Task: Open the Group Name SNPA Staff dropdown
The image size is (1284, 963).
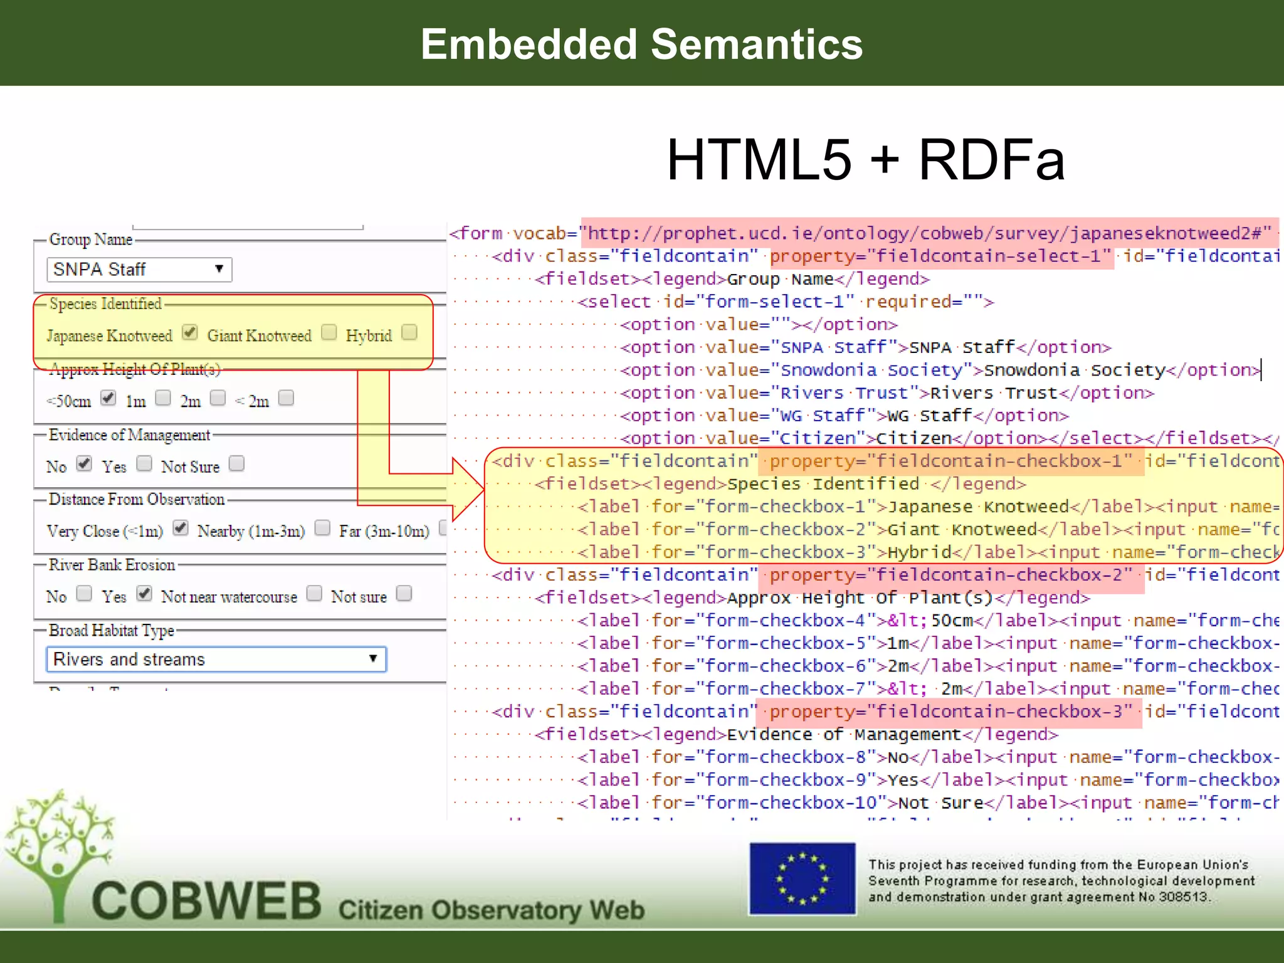Action: (x=139, y=270)
